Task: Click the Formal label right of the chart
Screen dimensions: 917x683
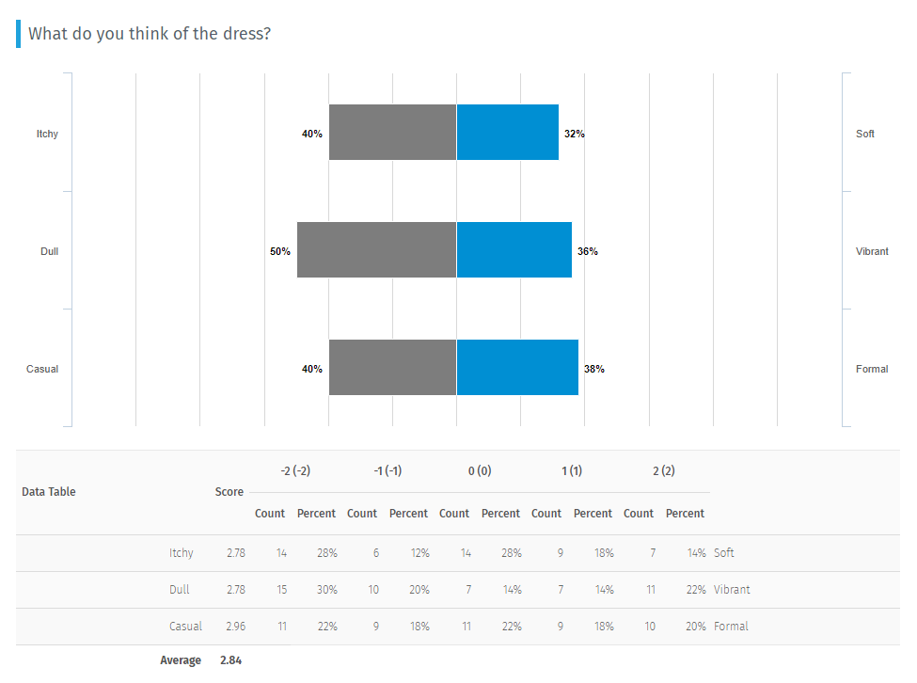Action: (872, 369)
